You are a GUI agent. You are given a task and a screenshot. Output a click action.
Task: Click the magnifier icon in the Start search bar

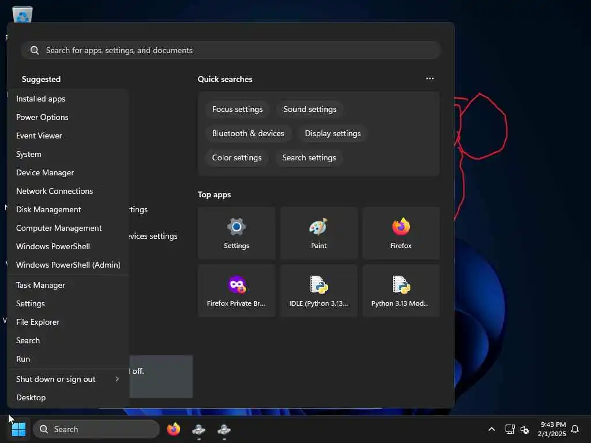coord(34,50)
